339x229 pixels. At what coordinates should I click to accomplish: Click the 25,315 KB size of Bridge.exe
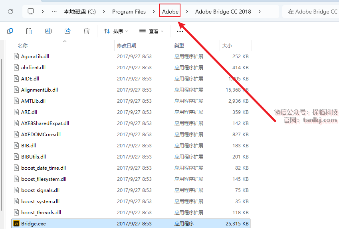[237, 223]
